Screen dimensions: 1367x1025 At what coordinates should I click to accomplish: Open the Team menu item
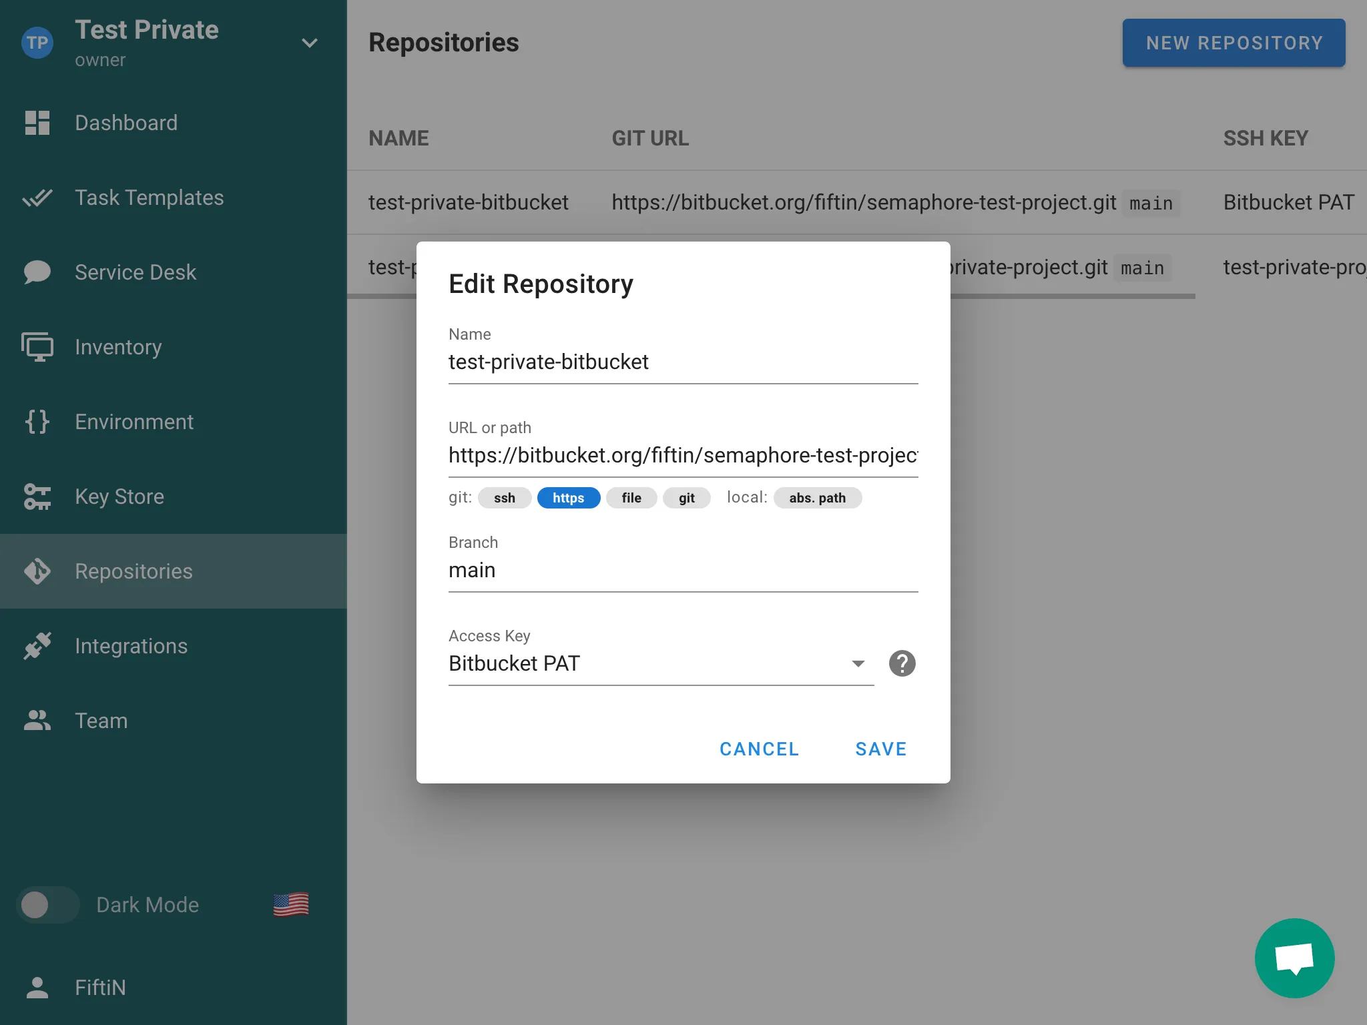(x=101, y=721)
